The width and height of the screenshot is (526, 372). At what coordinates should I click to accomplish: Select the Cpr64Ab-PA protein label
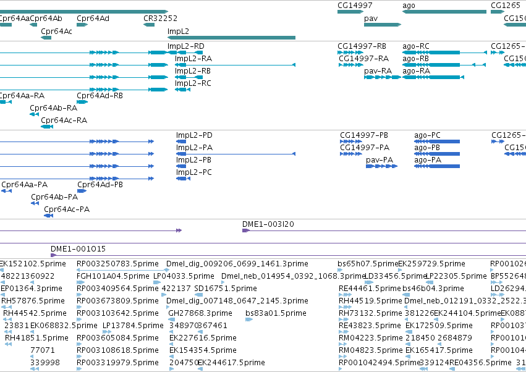pos(54,197)
